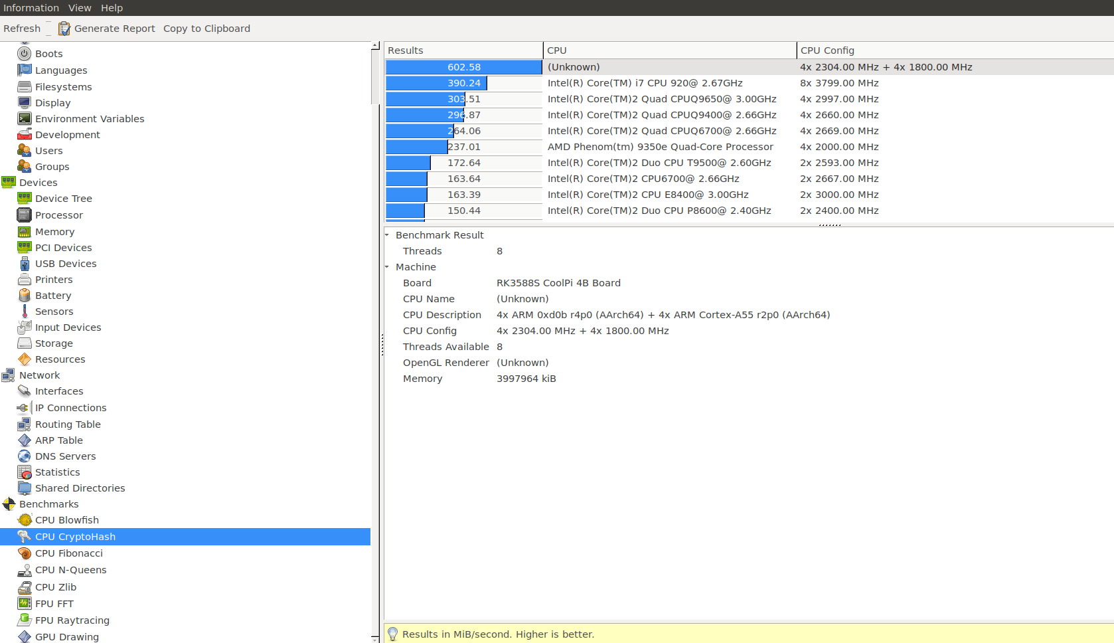This screenshot has width=1114, height=643.
Task: Click the sidebar scroll down arrow
Action: click(x=375, y=638)
